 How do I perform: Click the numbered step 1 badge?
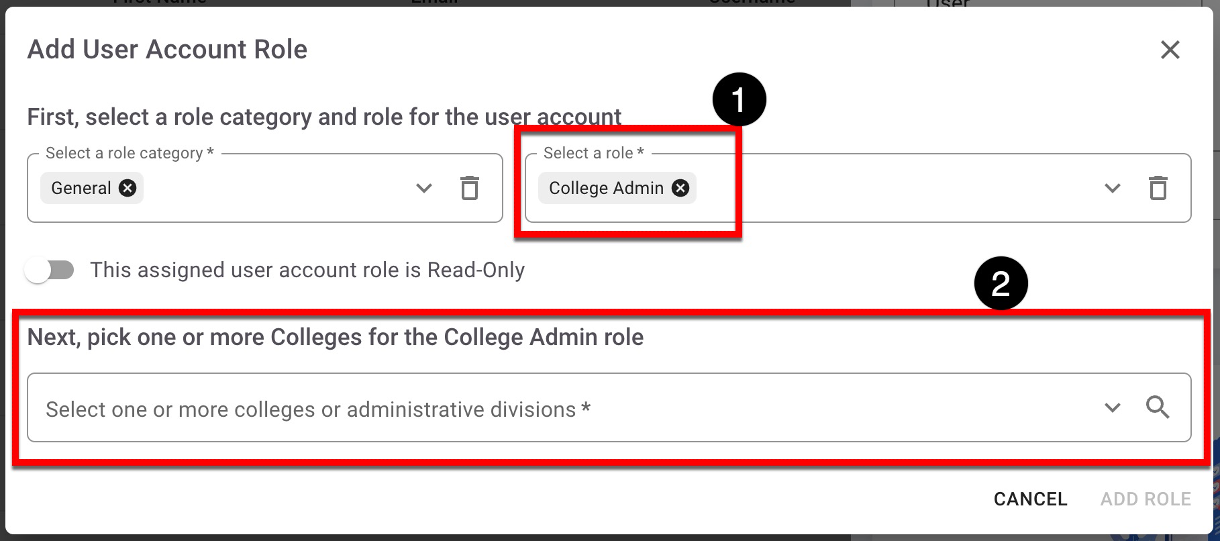(x=739, y=100)
